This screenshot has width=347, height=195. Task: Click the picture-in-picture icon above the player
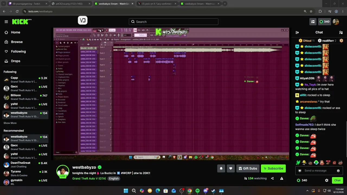83,20
